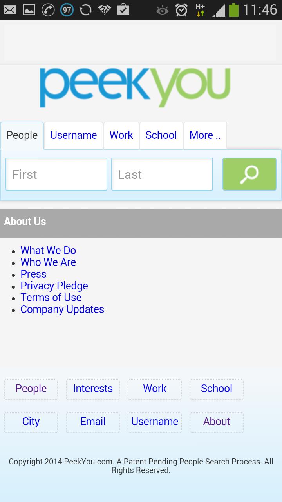View the Terms of Use page

tap(51, 297)
